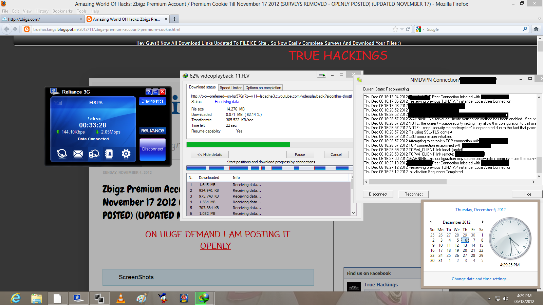Switch to the zbigz.com tab

(x=42, y=19)
